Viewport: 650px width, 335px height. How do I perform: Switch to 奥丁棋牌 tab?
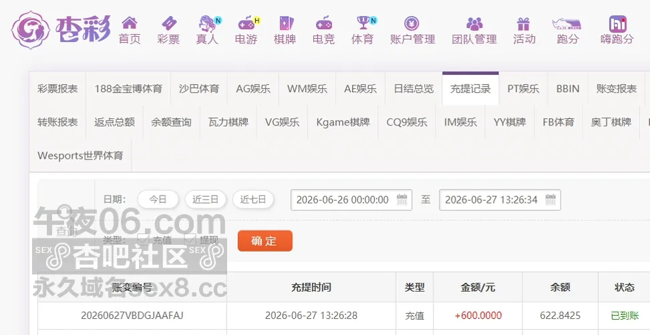(x=611, y=121)
